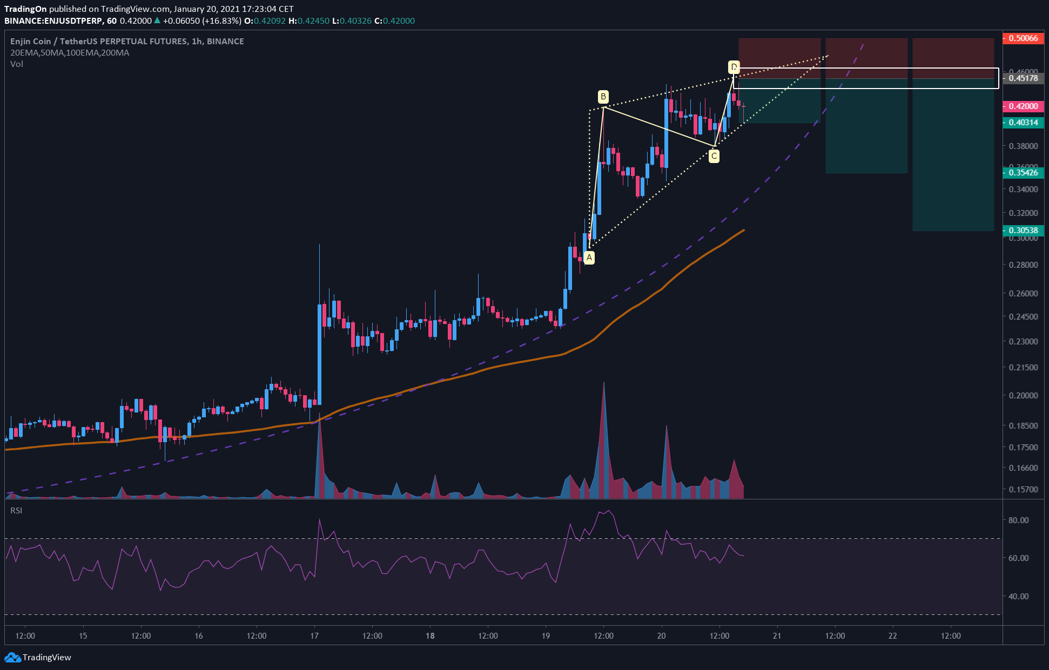This screenshot has width=1049, height=670.
Task: Click the RSI 40.00 scale value
Action: [x=1018, y=596]
